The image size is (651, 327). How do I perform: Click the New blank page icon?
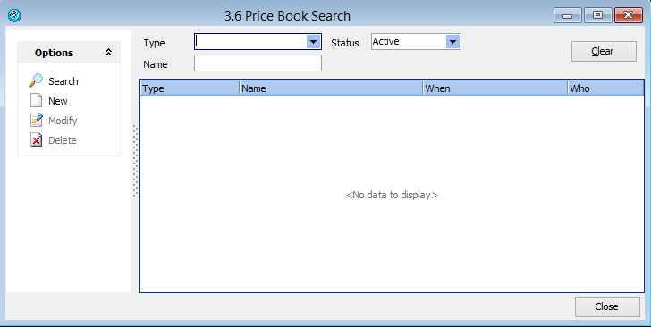point(36,100)
